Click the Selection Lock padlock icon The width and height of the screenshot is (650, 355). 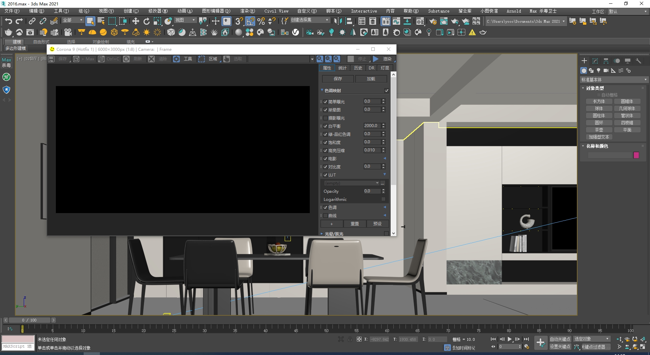click(x=350, y=339)
